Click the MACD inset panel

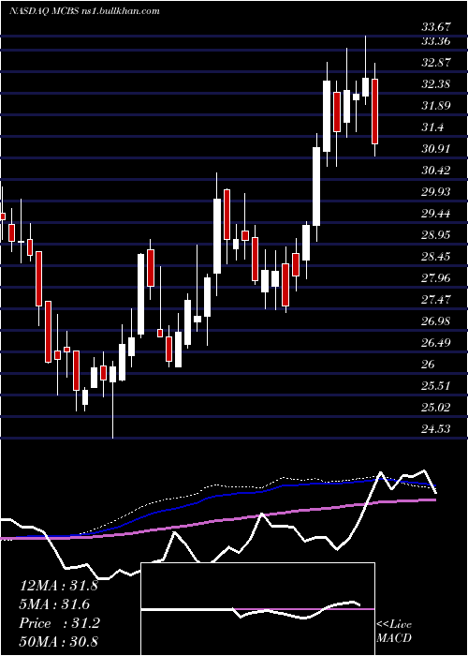pyautogui.click(x=258, y=609)
